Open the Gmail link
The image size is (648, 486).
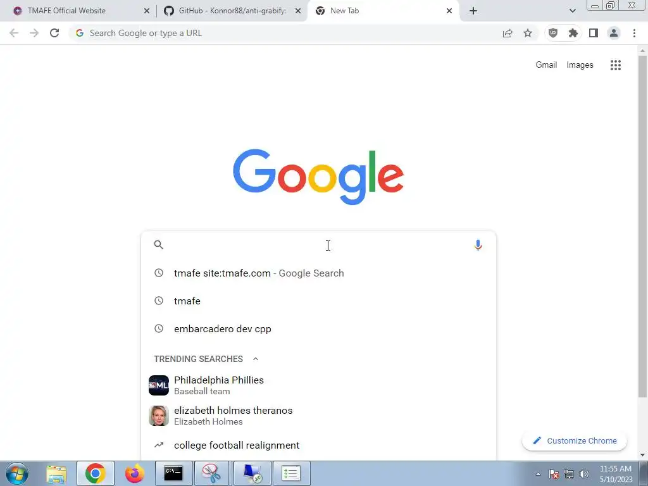(x=546, y=65)
